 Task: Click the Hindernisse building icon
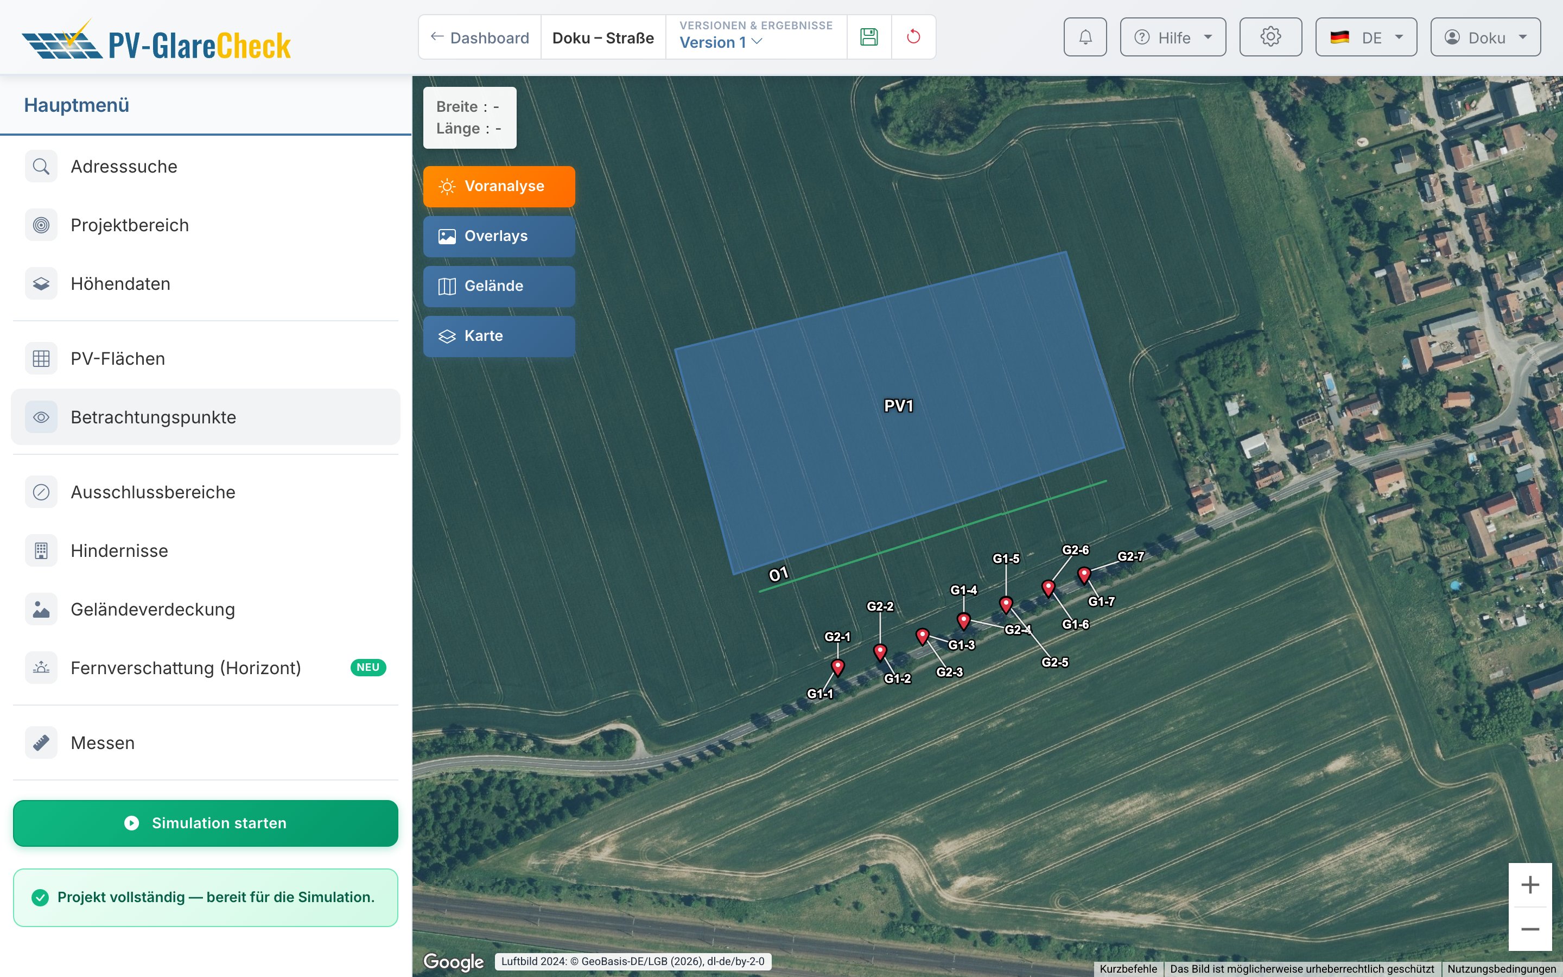[41, 550]
